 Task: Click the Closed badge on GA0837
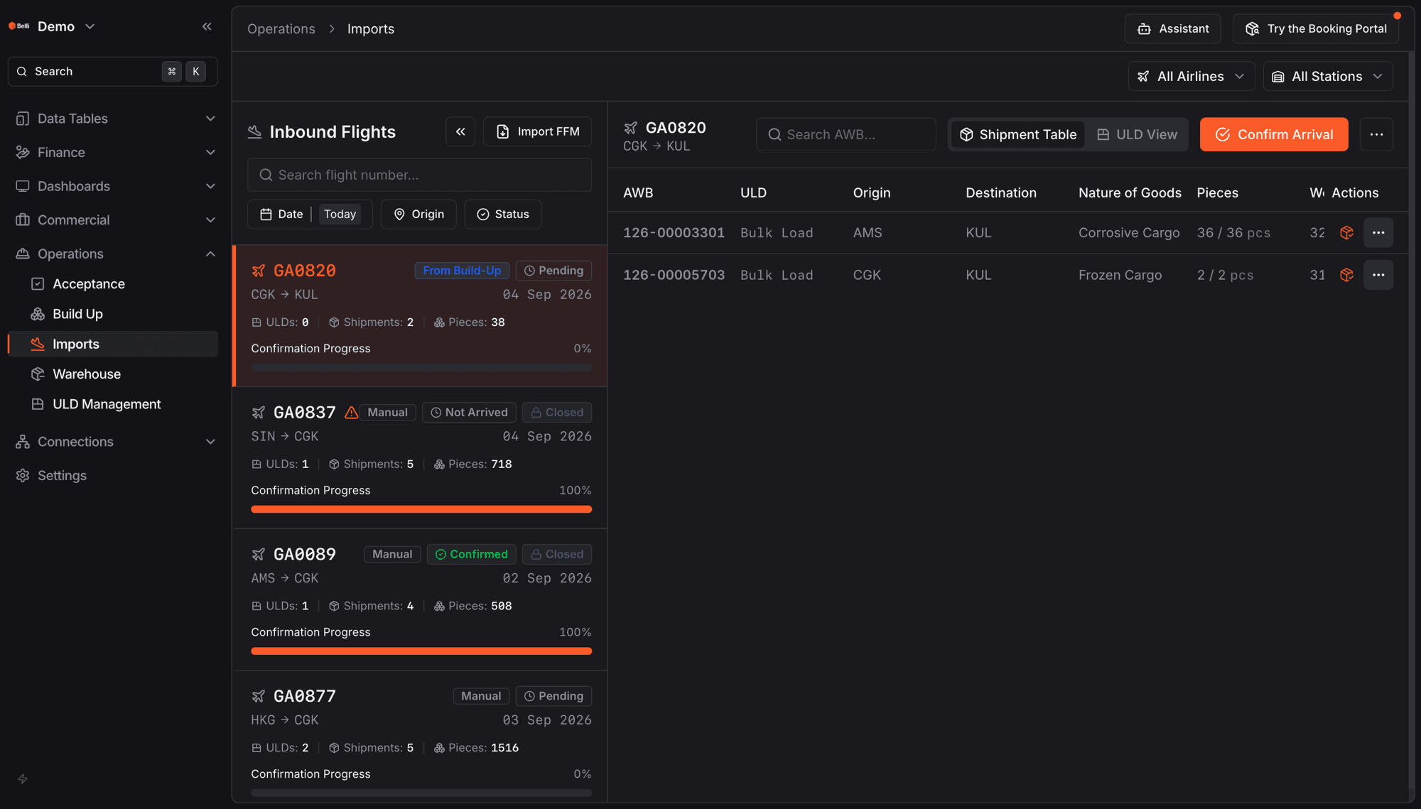[557, 413]
